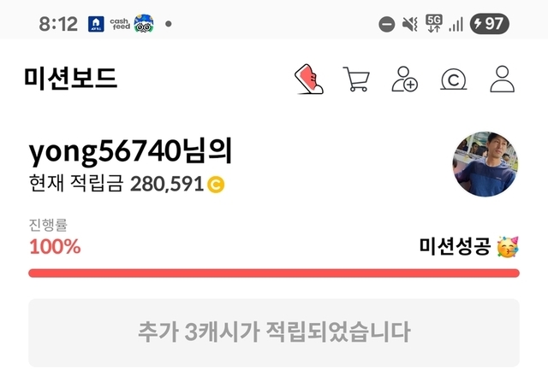Open the red sneaker step-counter icon

[x=309, y=79]
